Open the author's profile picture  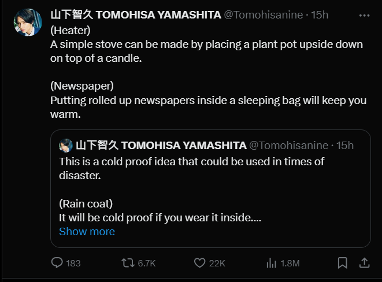click(x=28, y=23)
